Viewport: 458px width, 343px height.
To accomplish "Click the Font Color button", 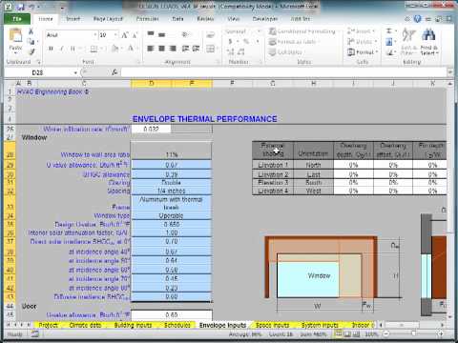I will (131, 49).
